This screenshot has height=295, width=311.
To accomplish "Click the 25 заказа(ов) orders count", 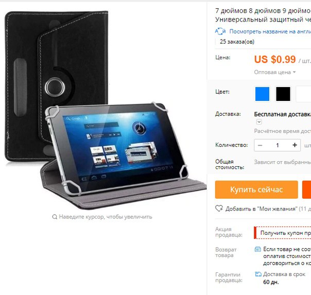I will (x=237, y=42).
